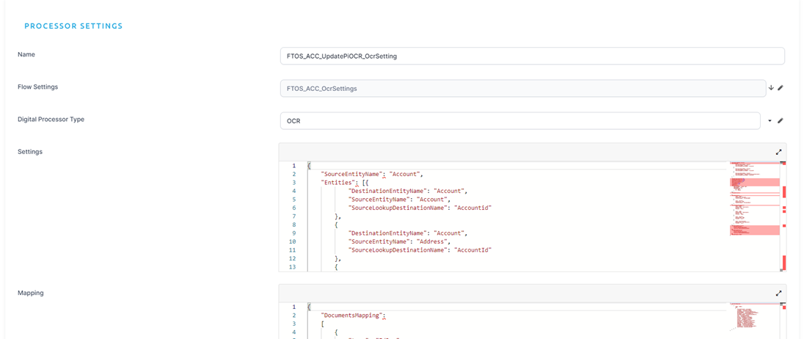Click the Digital Processor Type OCR field
This screenshot has height=339, width=804.
pos(519,120)
